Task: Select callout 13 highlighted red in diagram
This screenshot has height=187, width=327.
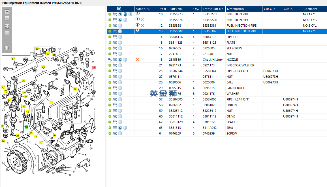Action: coord(94,68)
